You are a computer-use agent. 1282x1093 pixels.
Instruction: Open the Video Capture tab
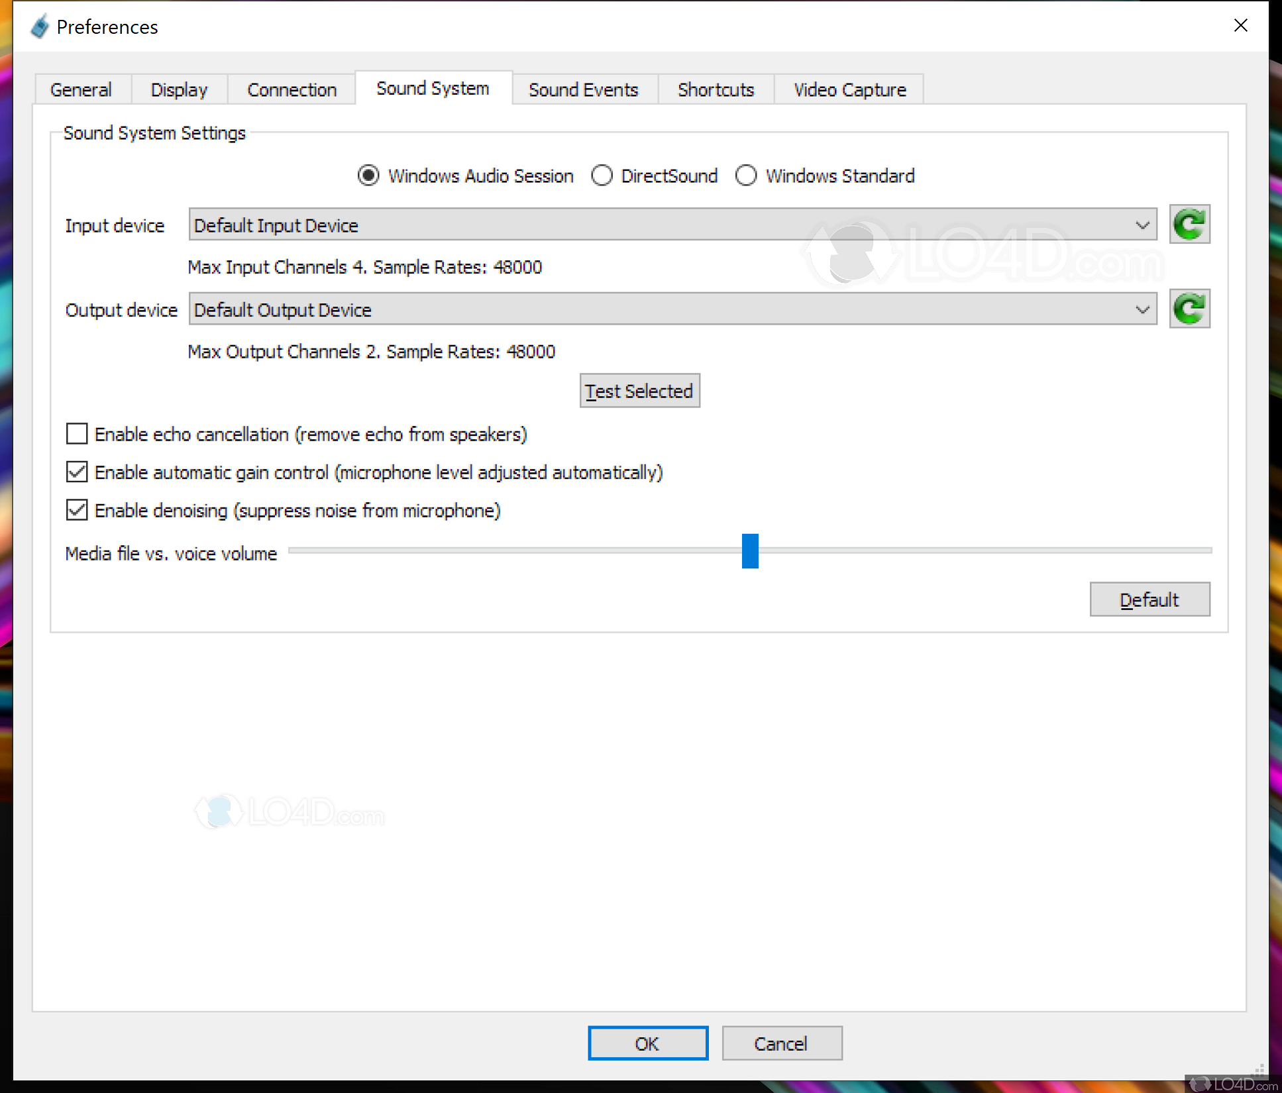[849, 89]
